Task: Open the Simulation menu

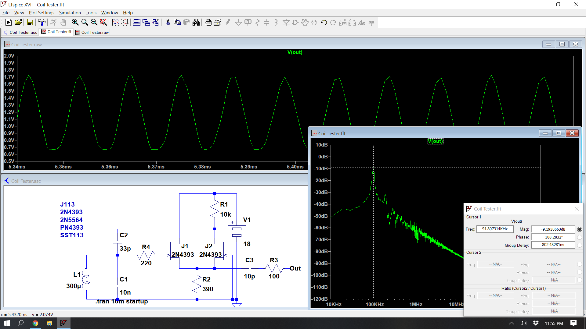Action: 70,13
